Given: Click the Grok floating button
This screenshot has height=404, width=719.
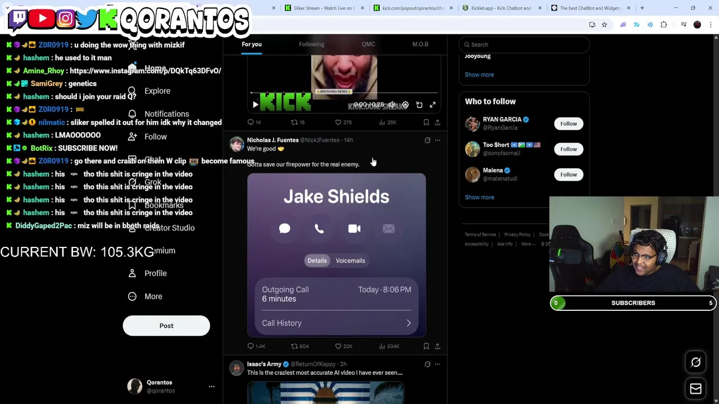Looking at the screenshot, I should click(696, 362).
